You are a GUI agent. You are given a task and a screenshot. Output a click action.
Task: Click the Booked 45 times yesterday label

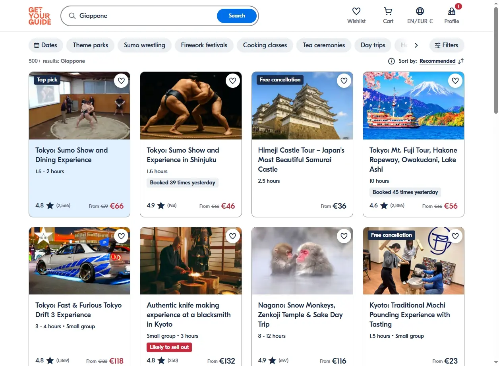(405, 192)
